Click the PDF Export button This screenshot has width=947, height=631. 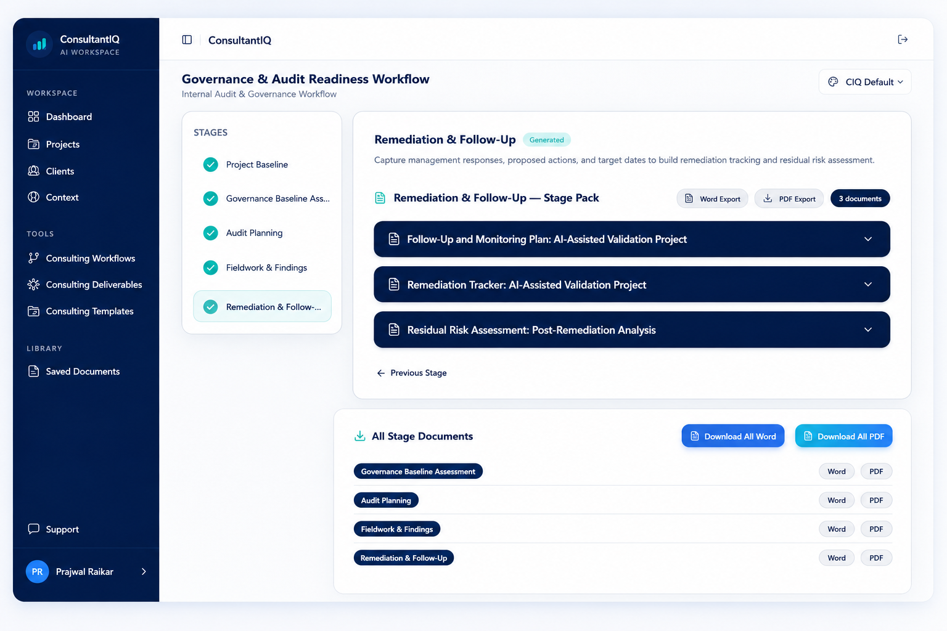point(789,198)
